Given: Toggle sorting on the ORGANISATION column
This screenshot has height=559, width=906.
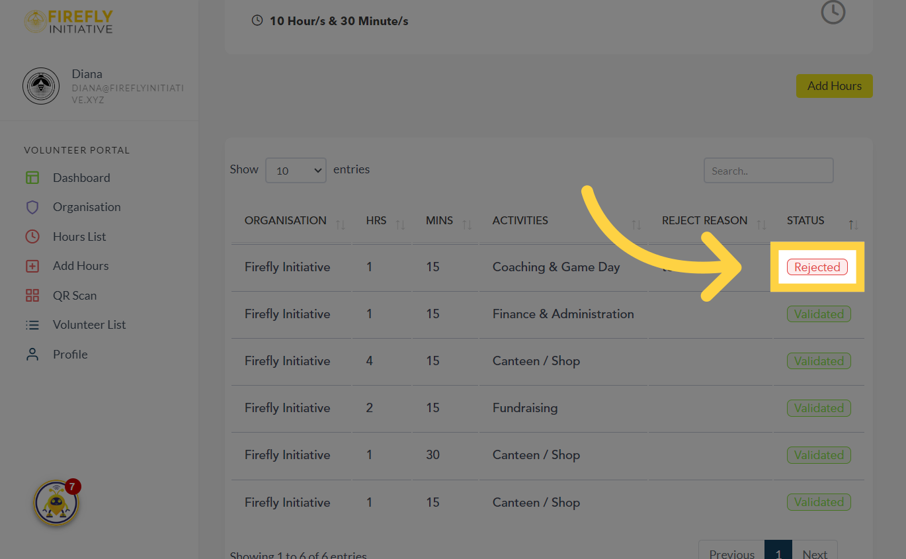Looking at the screenshot, I should pyautogui.click(x=341, y=224).
